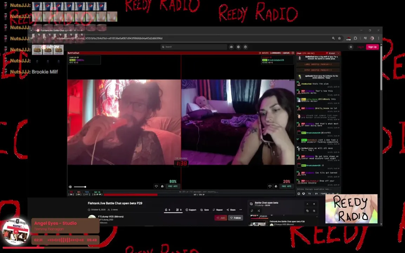
Task: Open the three-dot more options menu
Action: (x=241, y=210)
